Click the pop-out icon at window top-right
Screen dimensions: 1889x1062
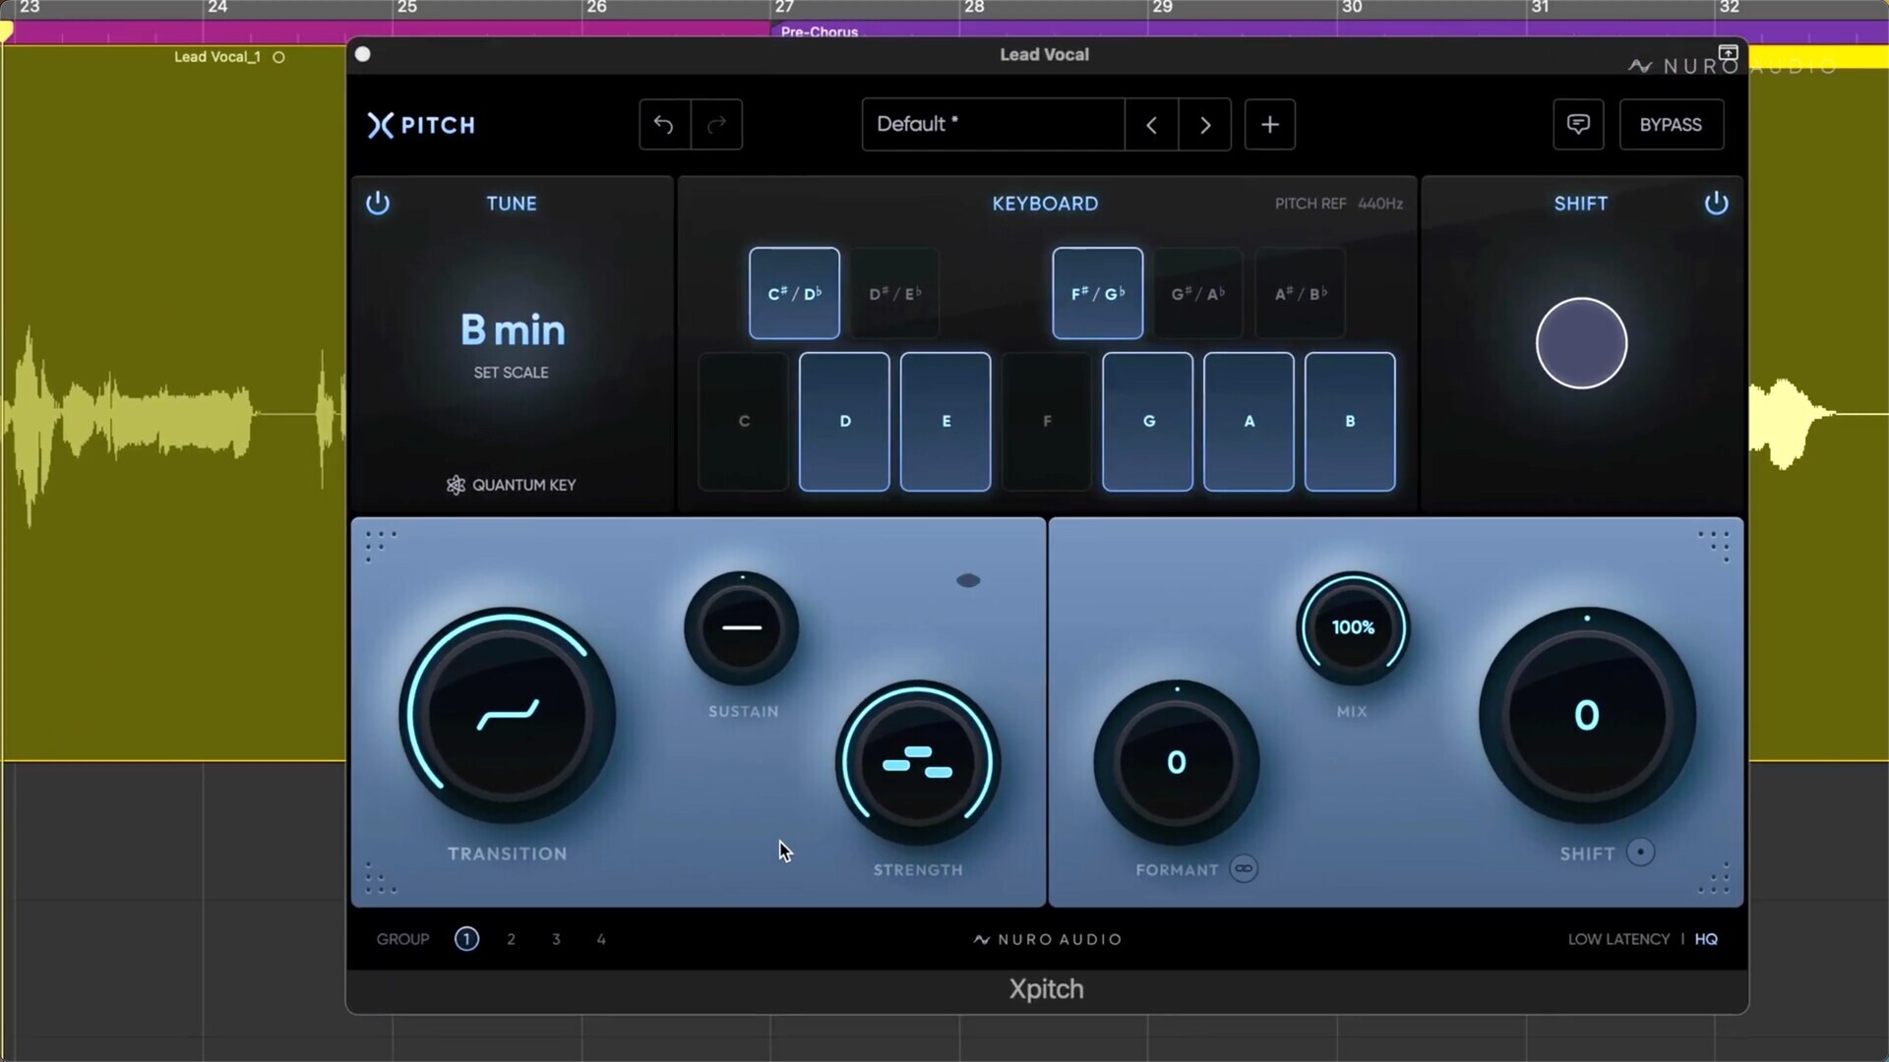point(1728,53)
